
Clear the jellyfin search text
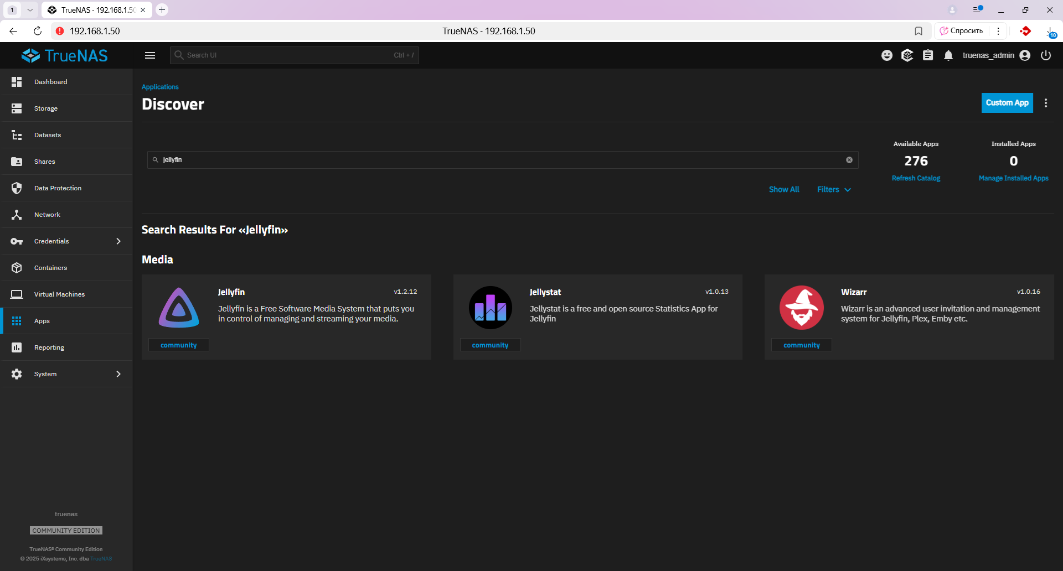pyautogui.click(x=849, y=160)
